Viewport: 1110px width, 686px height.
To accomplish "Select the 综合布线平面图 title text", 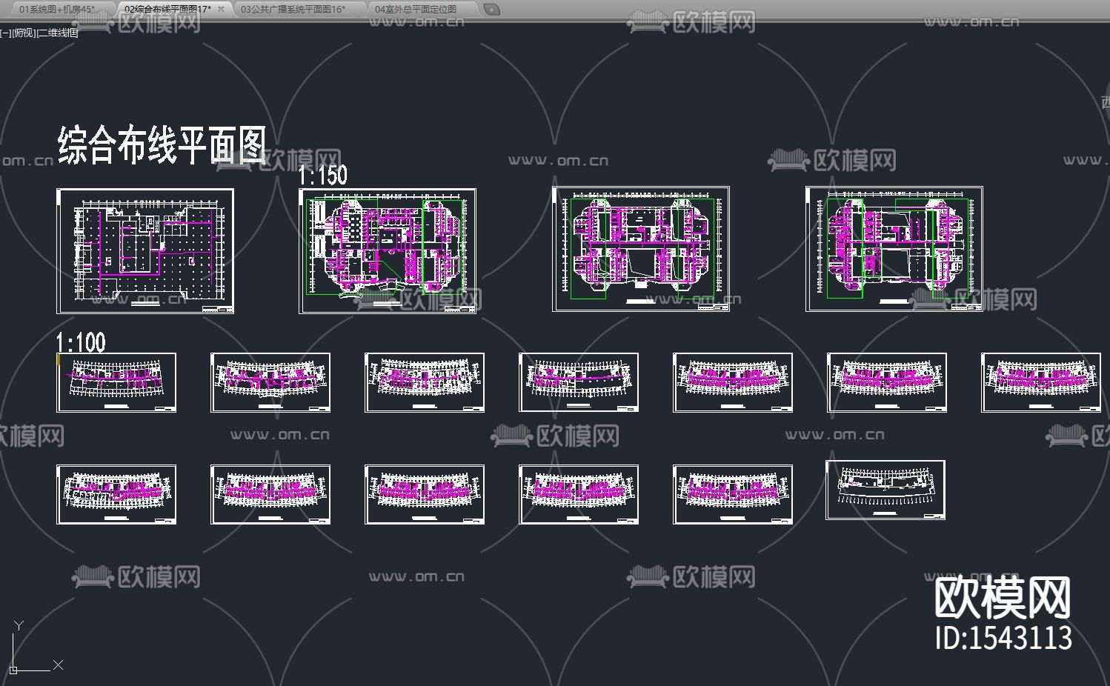I will [162, 144].
